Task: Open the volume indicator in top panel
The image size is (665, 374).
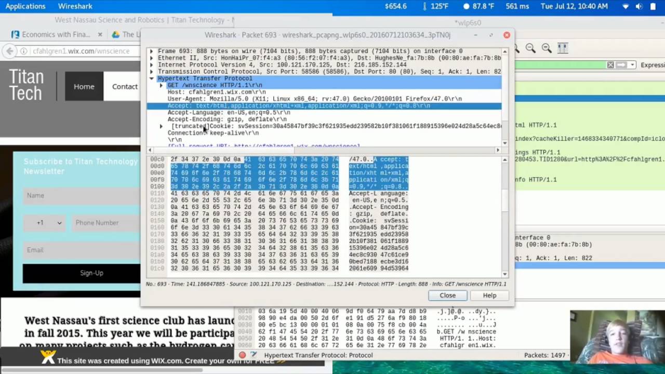Action: pos(639,6)
